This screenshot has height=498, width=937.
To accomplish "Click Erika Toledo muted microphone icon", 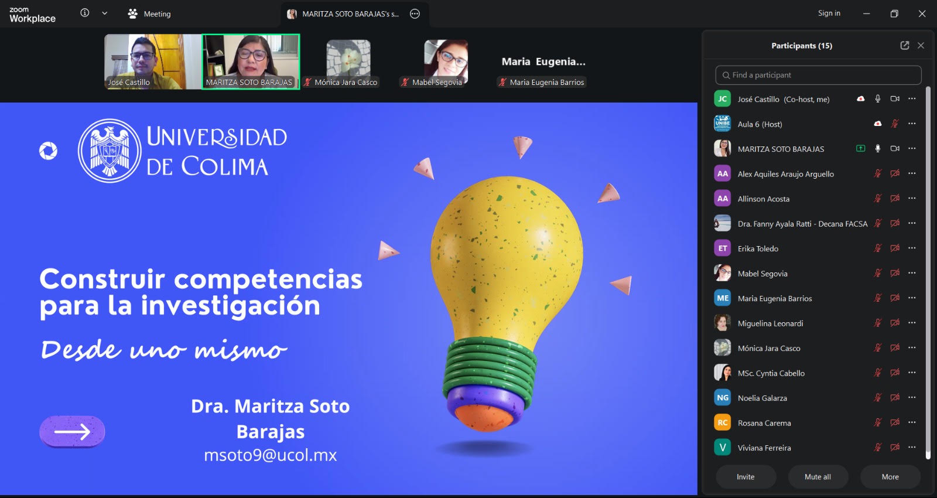I will point(877,248).
